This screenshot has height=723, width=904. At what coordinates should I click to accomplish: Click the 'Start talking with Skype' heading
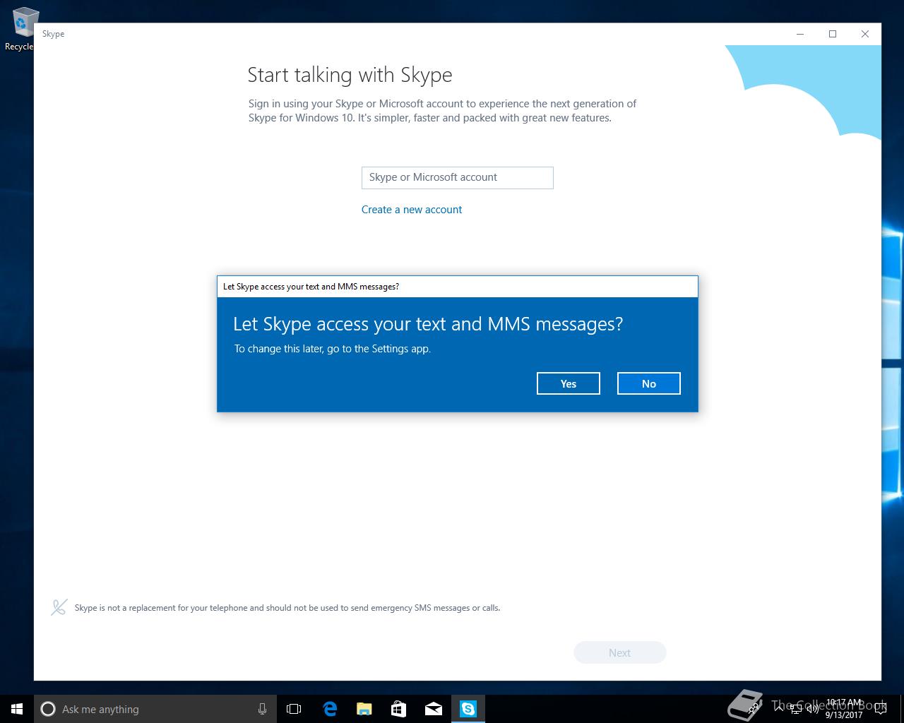[350, 75]
